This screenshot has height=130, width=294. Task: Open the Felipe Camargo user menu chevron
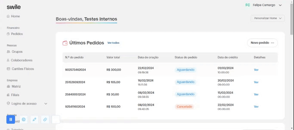tap(280, 5)
